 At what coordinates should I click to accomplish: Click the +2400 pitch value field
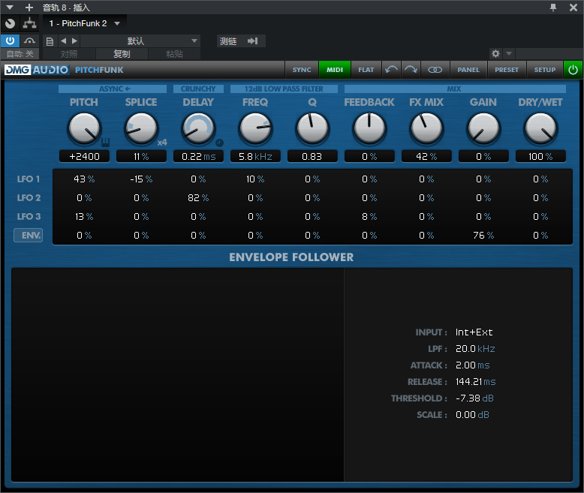coord(84,156)
